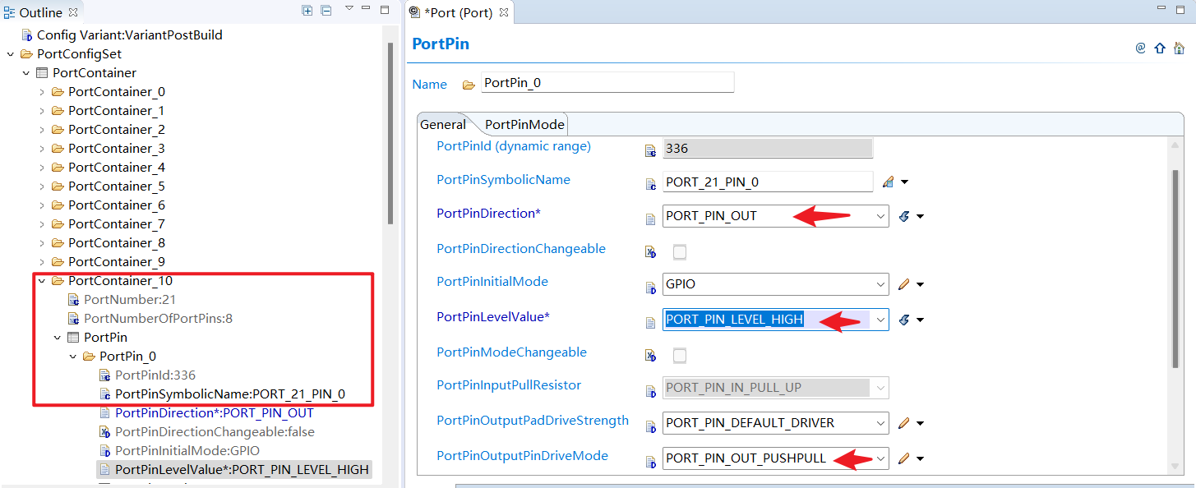Click folder icon next to Name field

(469, 84)
